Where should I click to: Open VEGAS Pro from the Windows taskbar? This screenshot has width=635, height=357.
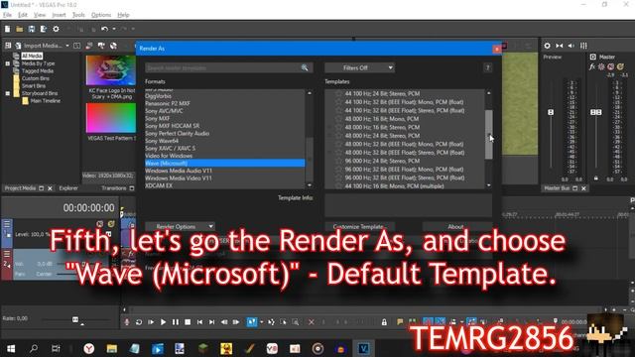(x=363, y=348)
